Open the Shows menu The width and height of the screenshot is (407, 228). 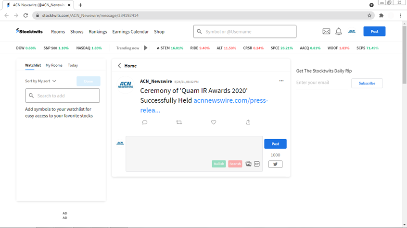pos(77,32)
